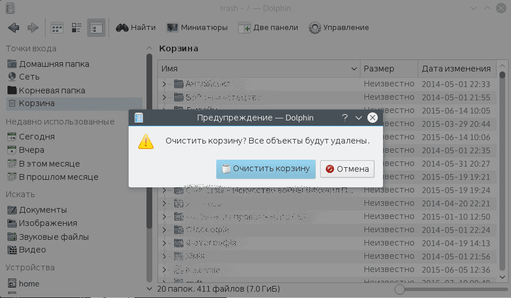This screenshot has height=298, width=511.
Task: Click the Dolphin window menu icon
Action: pos(10,8)
